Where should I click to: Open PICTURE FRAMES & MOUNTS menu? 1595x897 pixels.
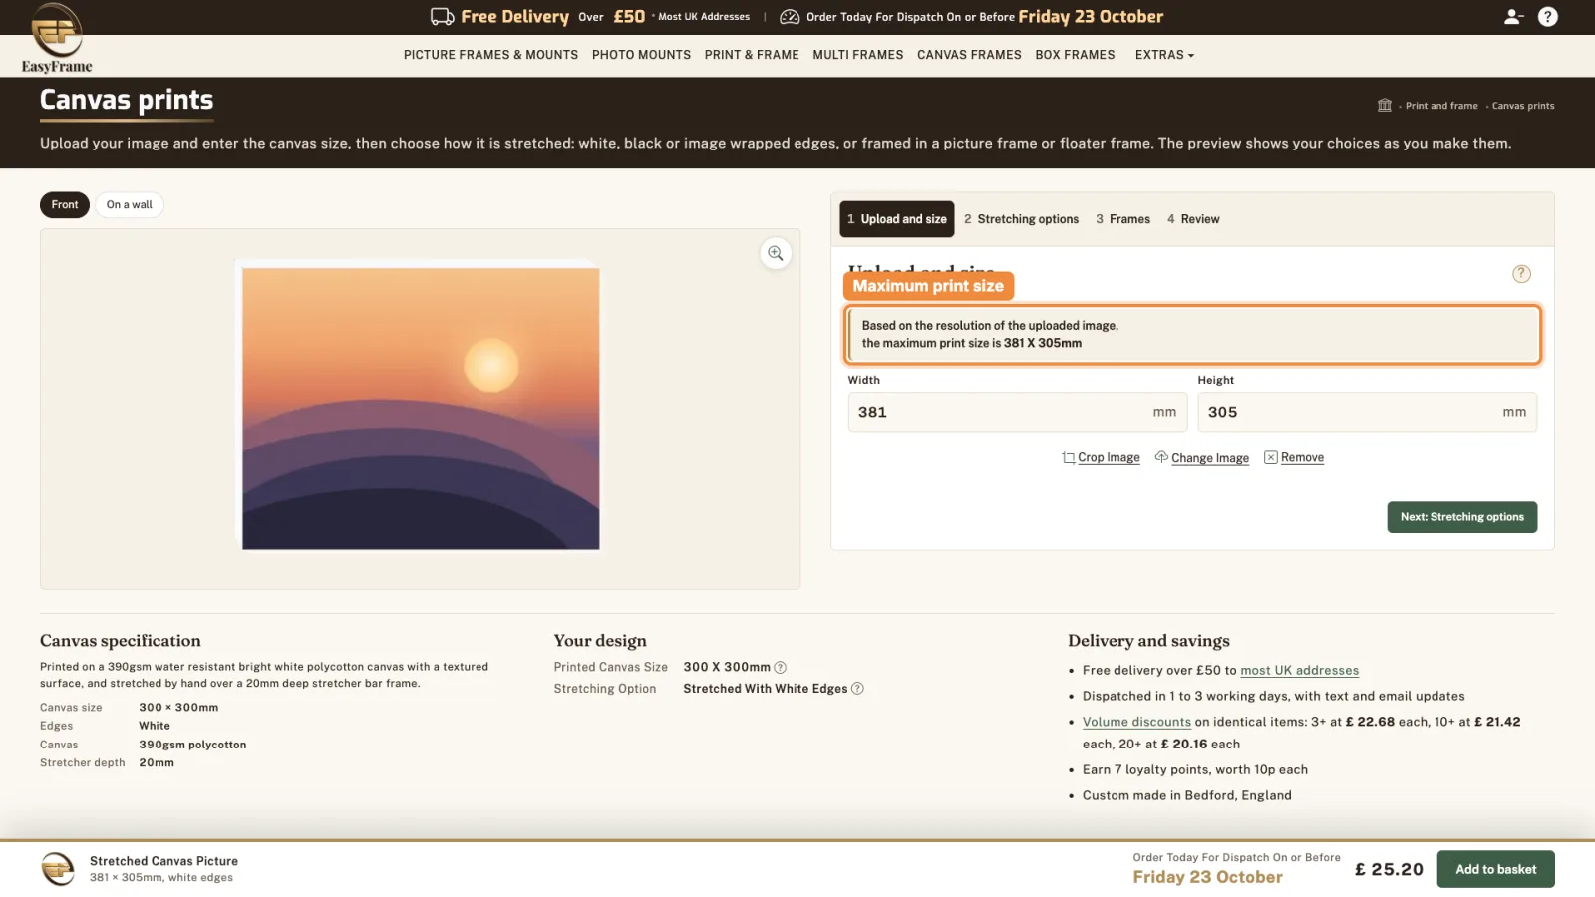pos(490,55)
